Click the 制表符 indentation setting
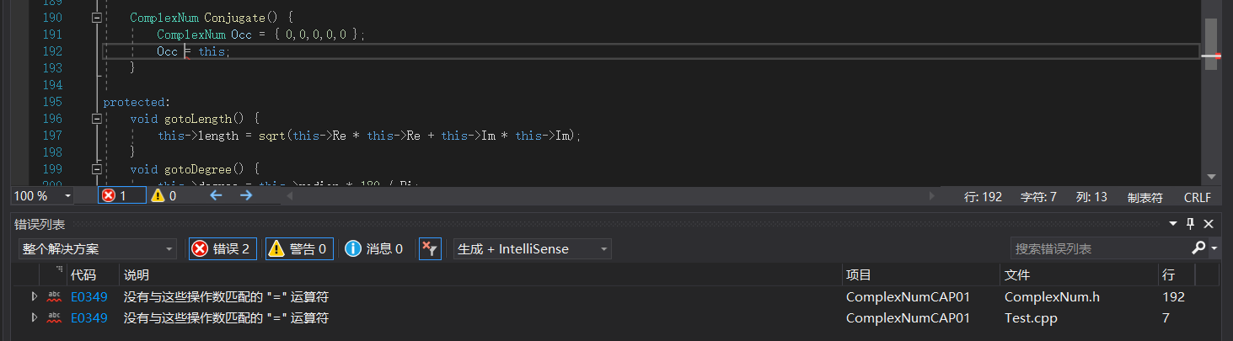 1145,197
